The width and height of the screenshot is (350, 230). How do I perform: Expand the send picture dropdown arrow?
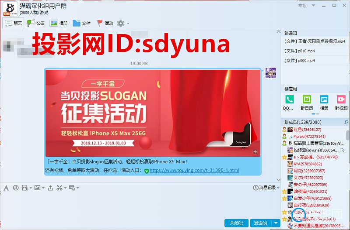pyautogui.click(x=43, y=188)
